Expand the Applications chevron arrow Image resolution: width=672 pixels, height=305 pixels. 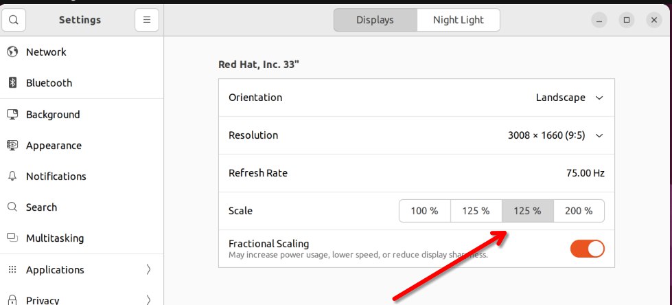[149, 270]
